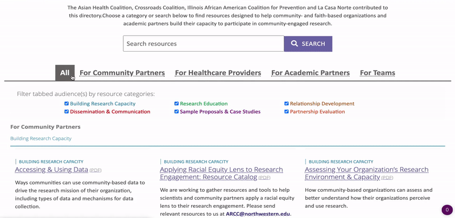Click the Search resources input field
The image size is (455, 218).
pyautogui.click(x=204, y=44)
